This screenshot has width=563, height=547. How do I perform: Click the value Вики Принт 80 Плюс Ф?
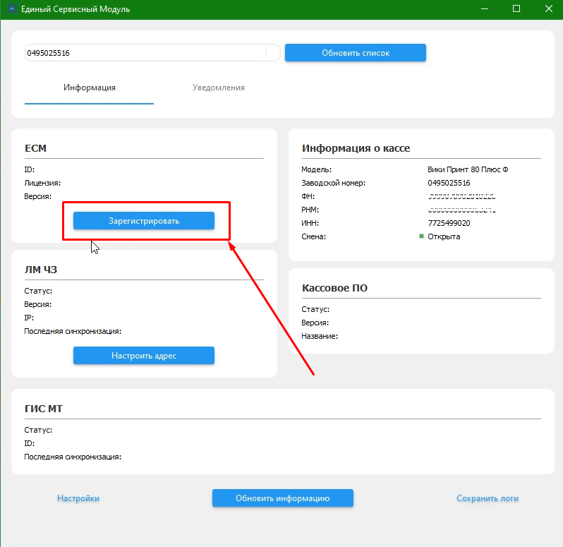click(468, 169)
